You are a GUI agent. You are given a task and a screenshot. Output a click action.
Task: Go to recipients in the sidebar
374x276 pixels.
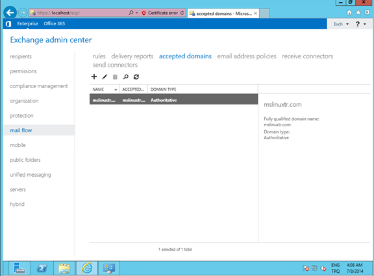coord(21,56)
